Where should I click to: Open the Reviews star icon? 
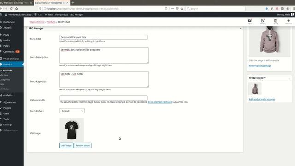coord(289,22)
